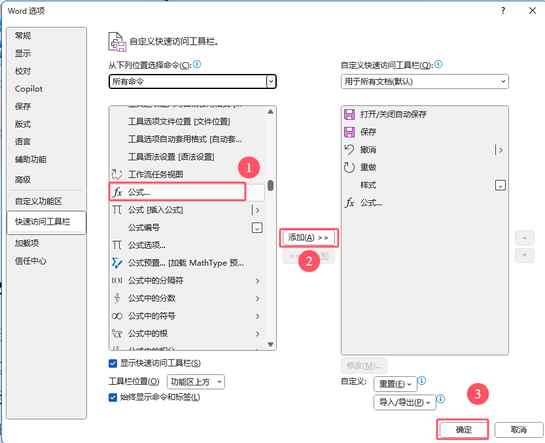Click the pi icon next to 公式 [插入公式]

117,209
